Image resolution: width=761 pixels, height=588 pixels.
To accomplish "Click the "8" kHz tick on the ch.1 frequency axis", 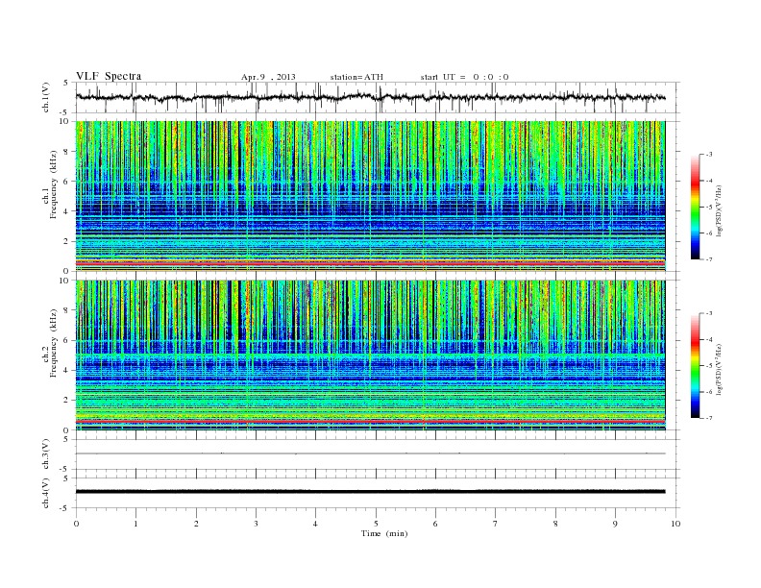I will (66, 152).
